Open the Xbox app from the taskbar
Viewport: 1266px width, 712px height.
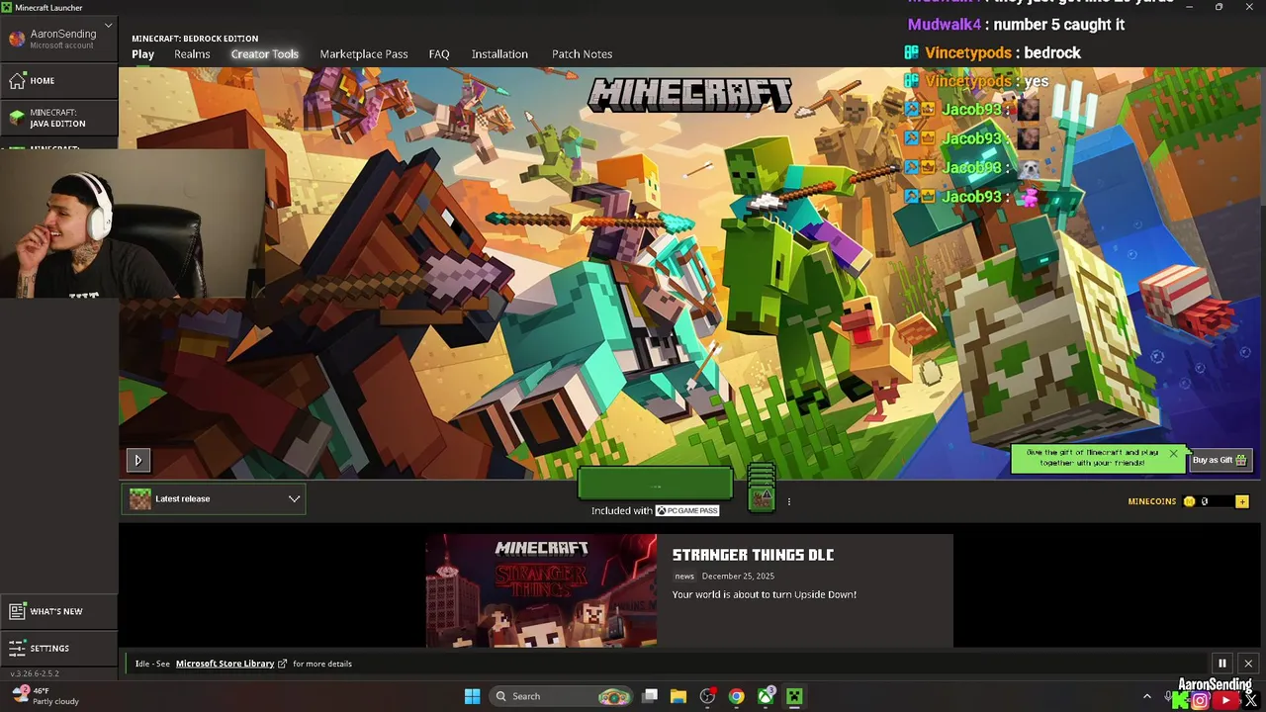[x=766, y=696]
